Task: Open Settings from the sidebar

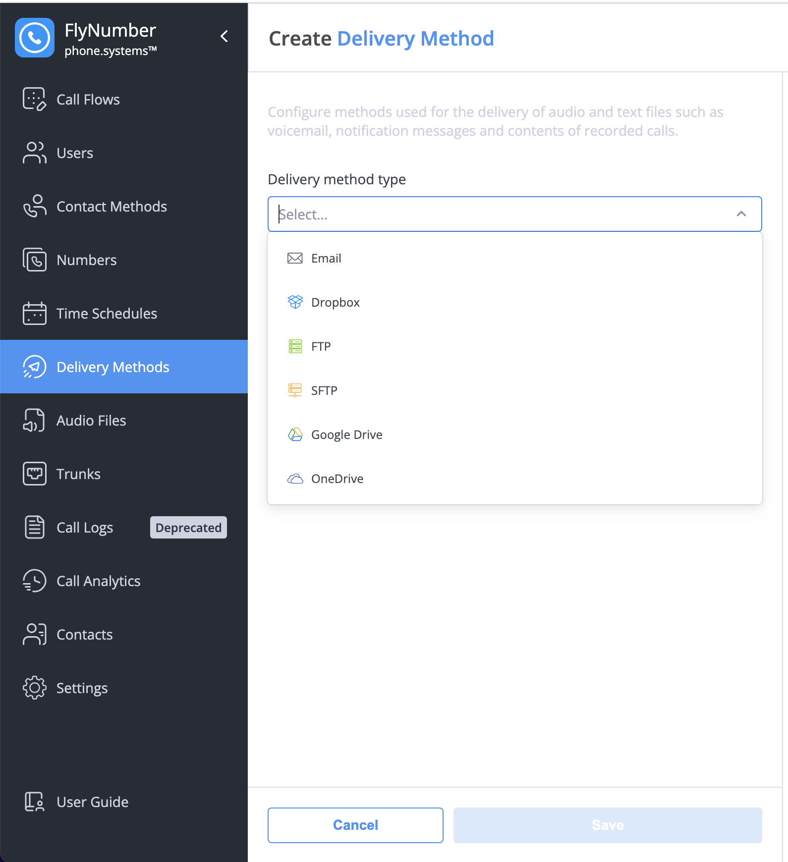Action: (124, 688)
